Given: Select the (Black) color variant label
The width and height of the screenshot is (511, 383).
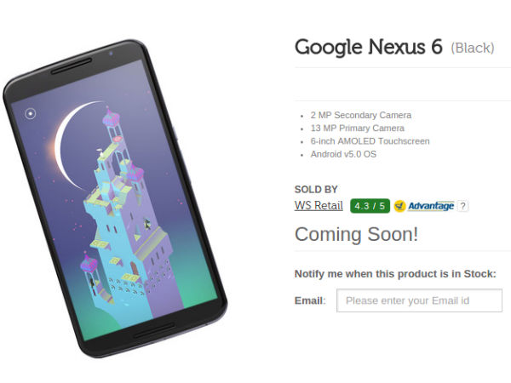Looking at the screenshot, I should [x=473, y=48].
